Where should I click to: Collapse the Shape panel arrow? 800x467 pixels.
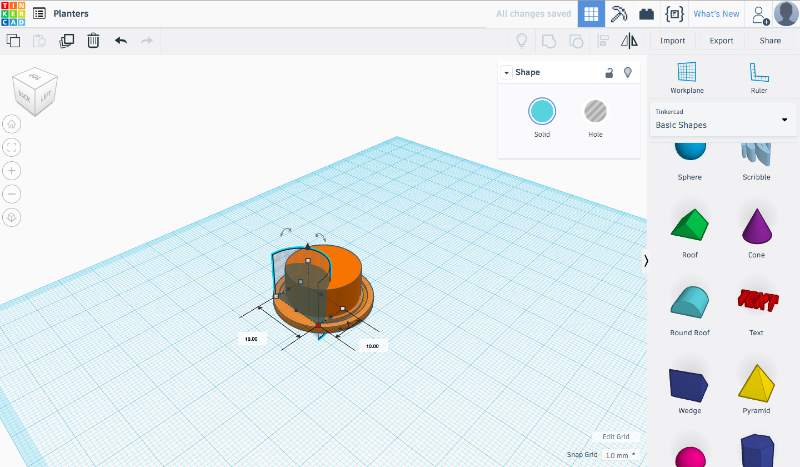point(506,73)
